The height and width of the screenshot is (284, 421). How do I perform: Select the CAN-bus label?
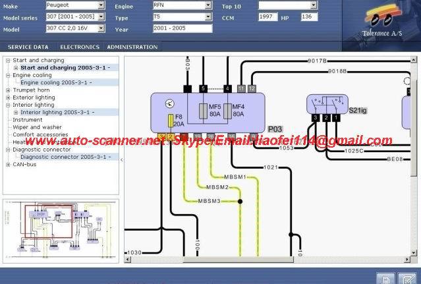[24, 164]
